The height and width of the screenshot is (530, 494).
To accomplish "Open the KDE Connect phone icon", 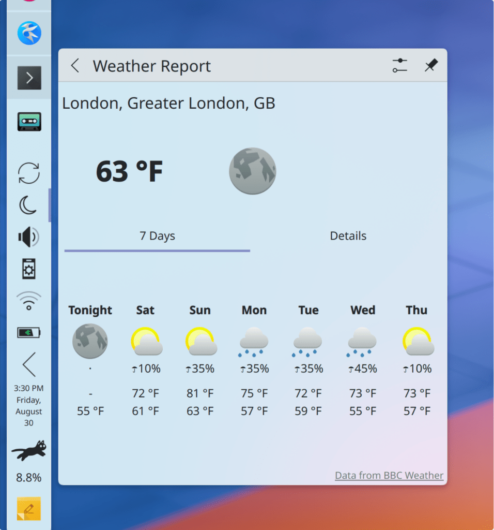I will click(x=29, y=269).
